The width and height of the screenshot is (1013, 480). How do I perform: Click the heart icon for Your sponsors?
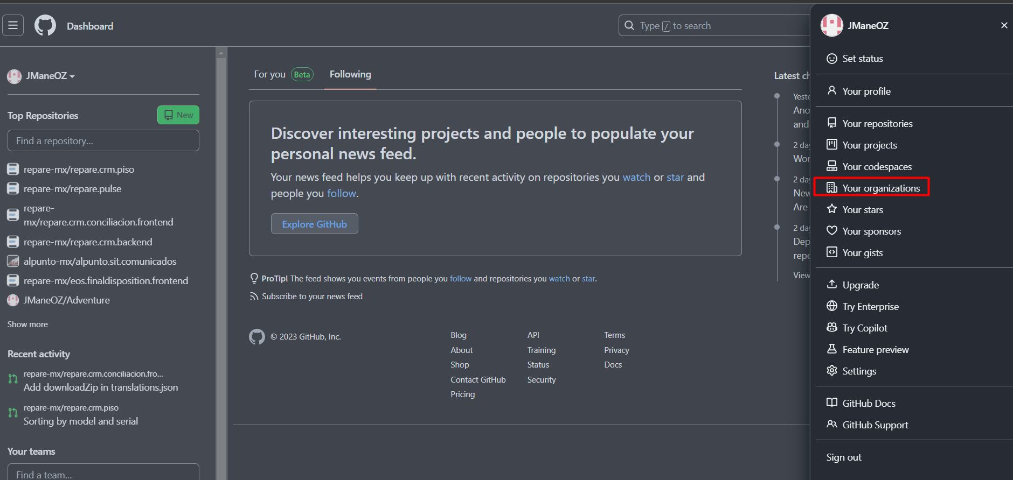832,231
